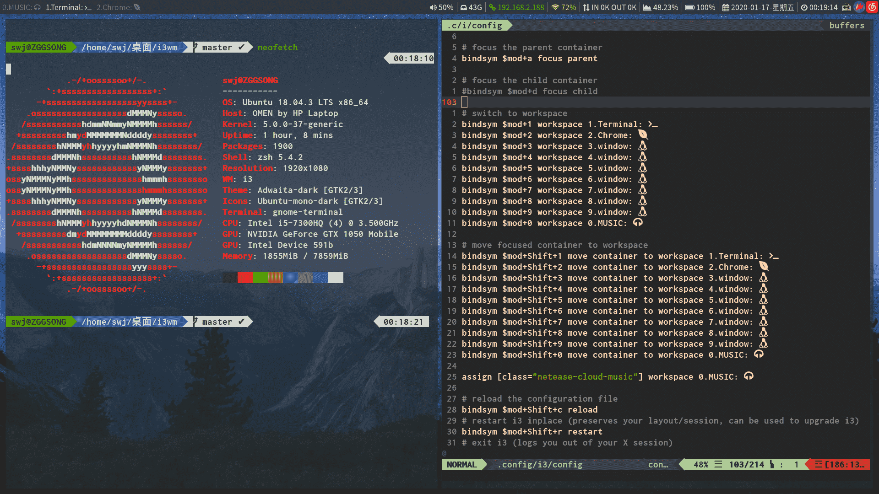The image size is (879, 494).
Task: Click the 43G disk usage indicator
Action: point(471,7)
